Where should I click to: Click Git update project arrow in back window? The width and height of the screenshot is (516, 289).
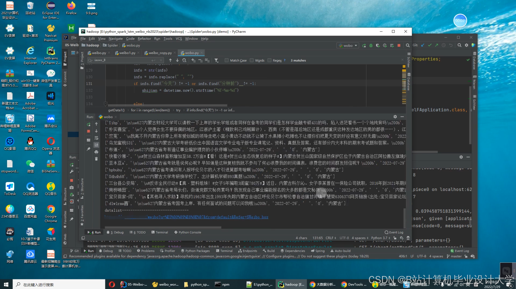click(x=423, y=45)
